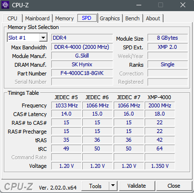Click the Max Bandwidth label
The width and height of the screenshot is (194, 193).
[x=29, y=47]
